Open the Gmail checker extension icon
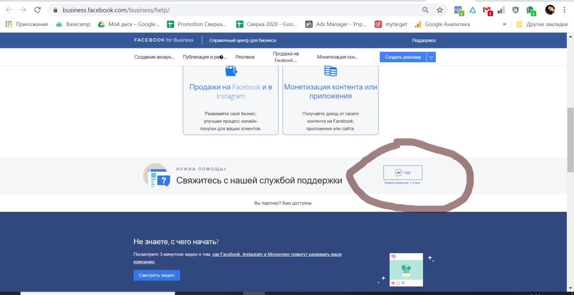 click(x=487, y=10)
